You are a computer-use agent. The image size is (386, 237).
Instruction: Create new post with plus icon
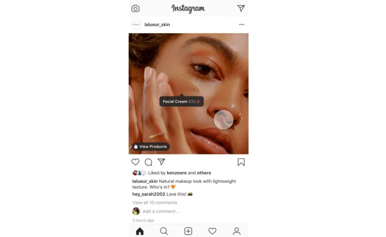click(188, 231)
